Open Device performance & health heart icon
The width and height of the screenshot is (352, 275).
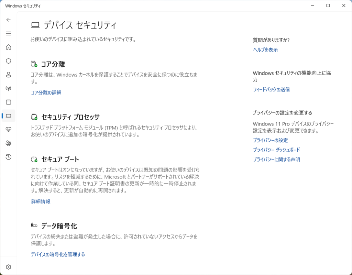9,130
